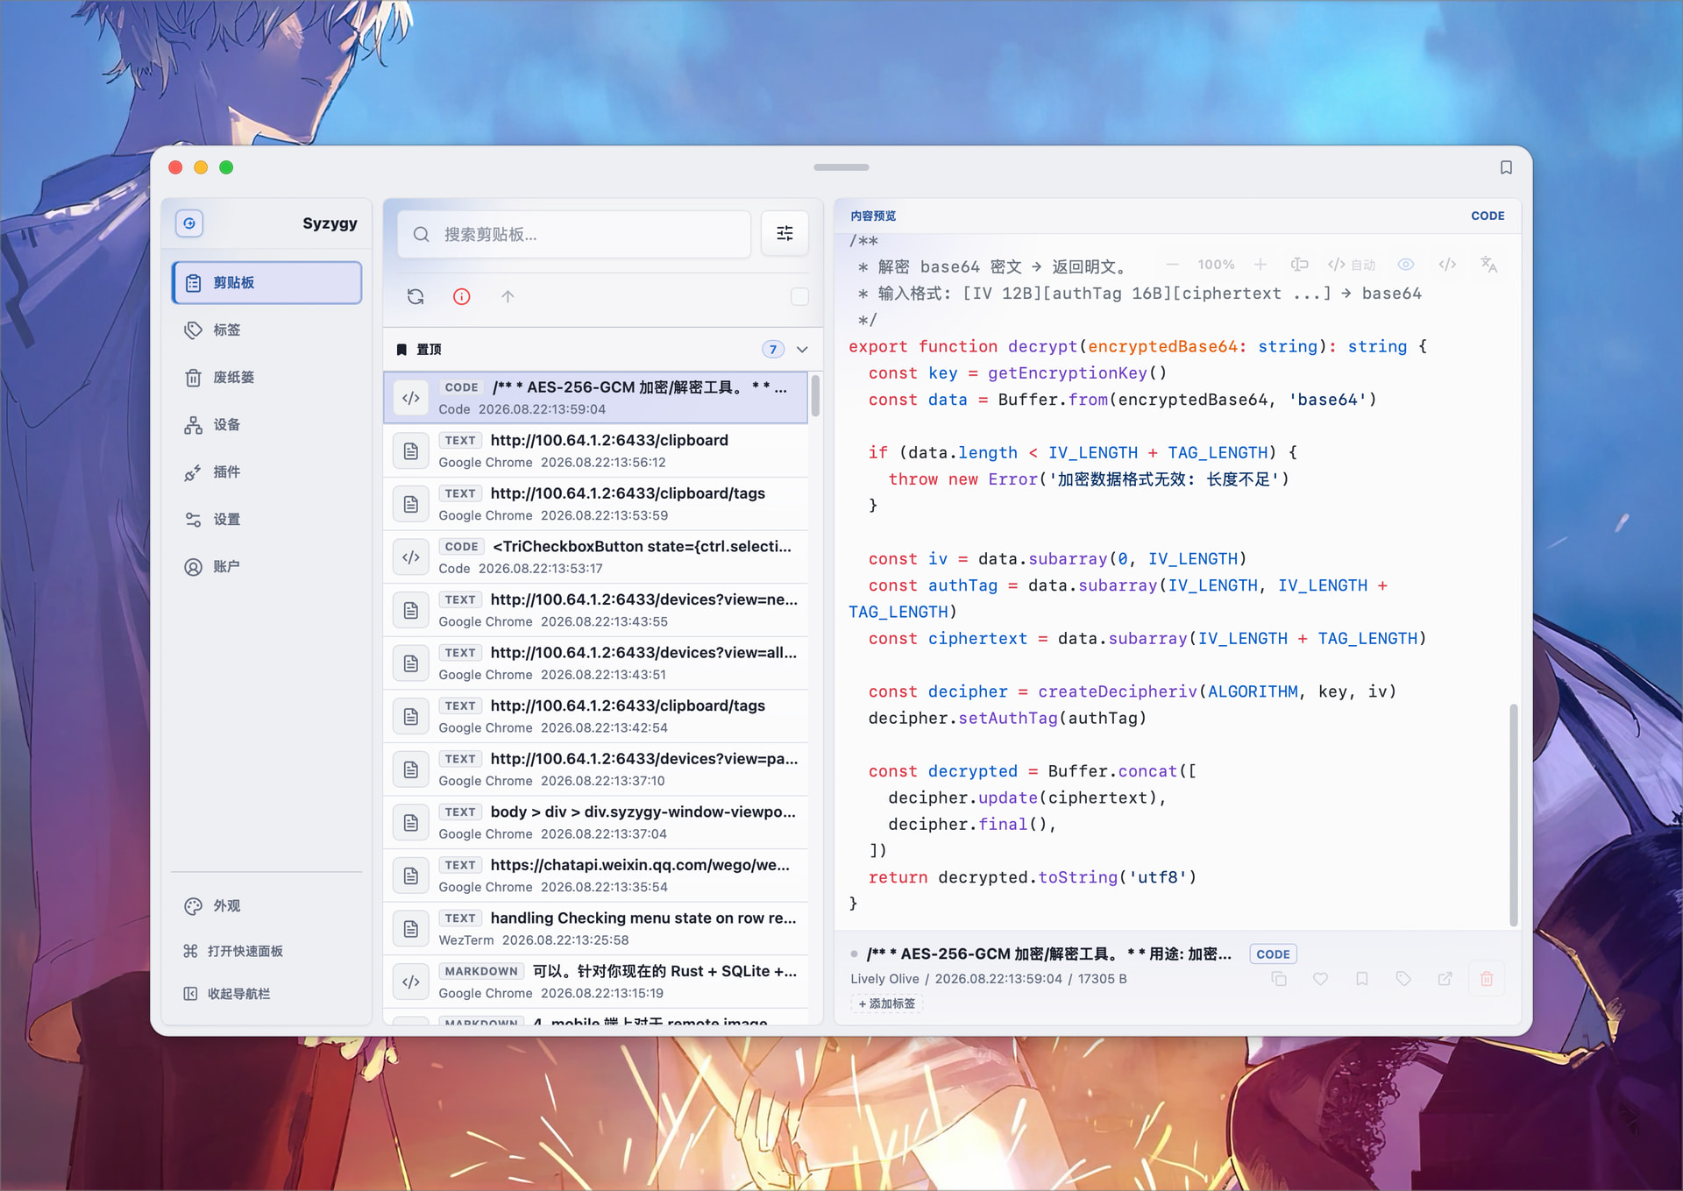Viewport: 1683px width, 1191px height.
Task: Go to the 标签 tags page
Action: (x=266, y=330)
